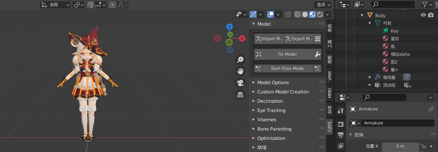Click the pan view hand icon

click(240, 71)
